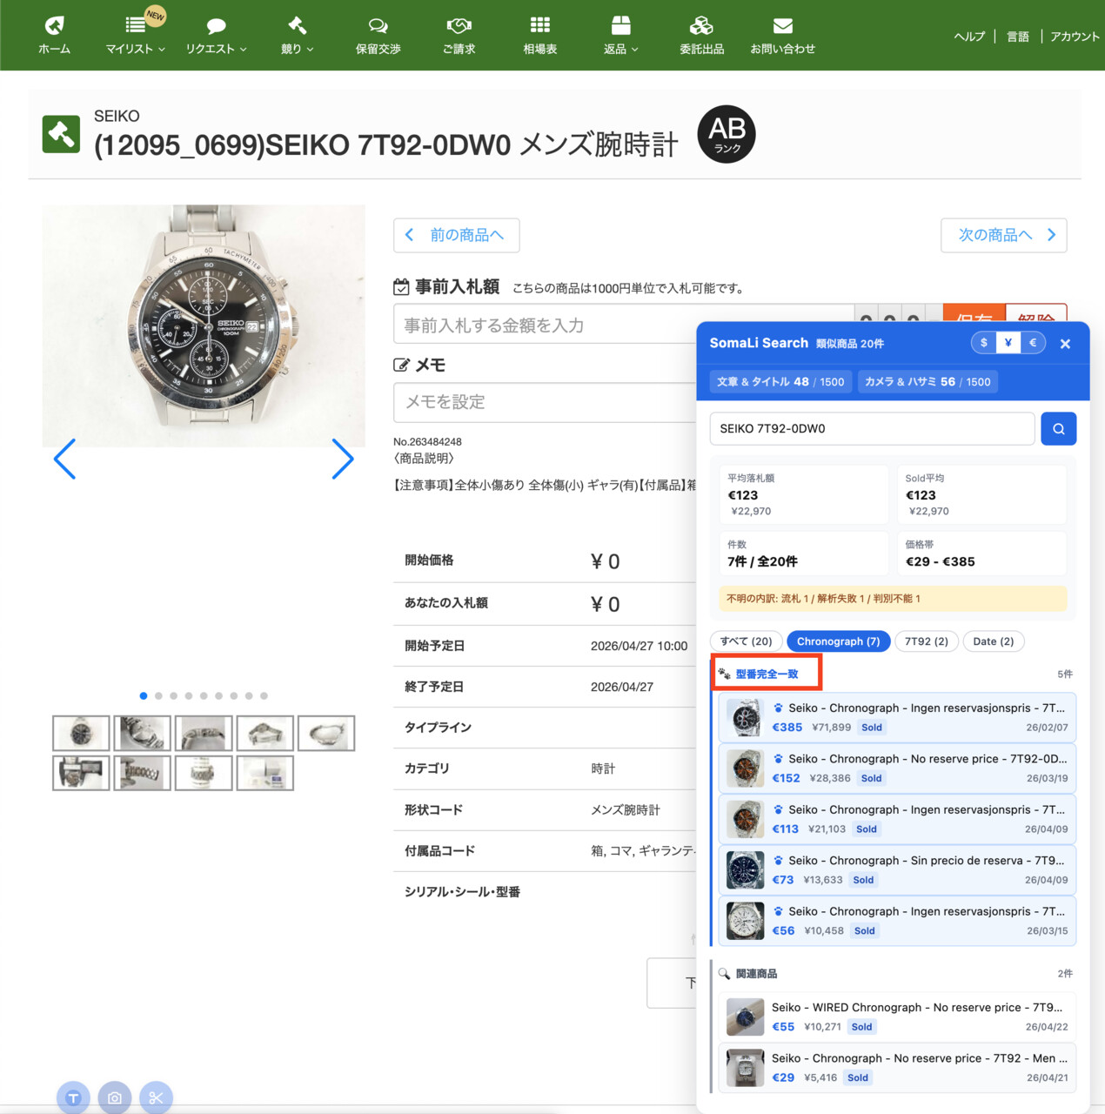
Task: Select the すべて (20) filter tab
Action: click(747, 641)
